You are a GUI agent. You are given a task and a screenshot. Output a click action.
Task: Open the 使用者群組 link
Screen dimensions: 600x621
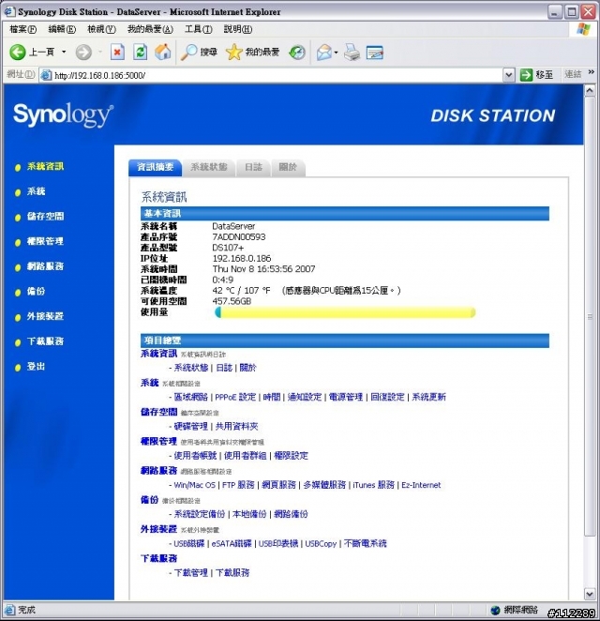pos(246,456)
